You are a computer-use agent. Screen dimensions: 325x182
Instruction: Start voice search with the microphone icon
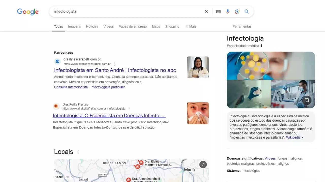(228, 12)
